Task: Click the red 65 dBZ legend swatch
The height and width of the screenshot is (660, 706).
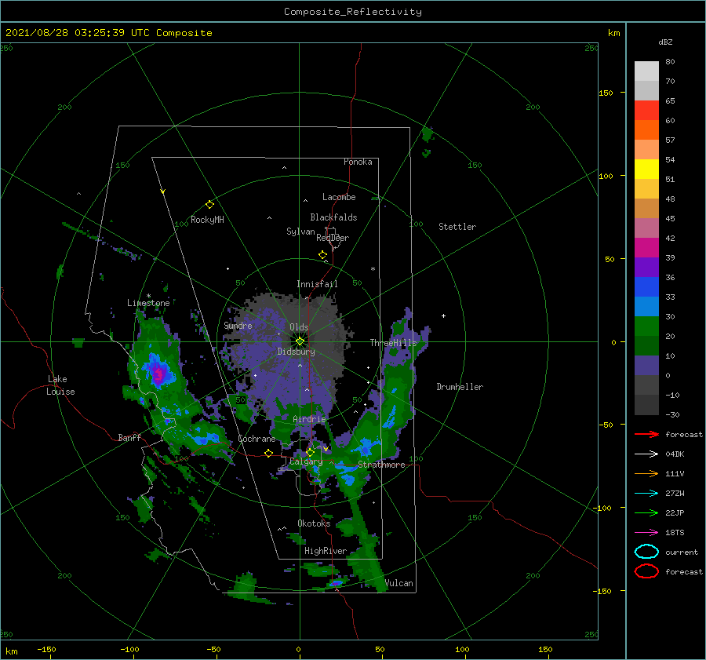Action: tap(646, 110)
